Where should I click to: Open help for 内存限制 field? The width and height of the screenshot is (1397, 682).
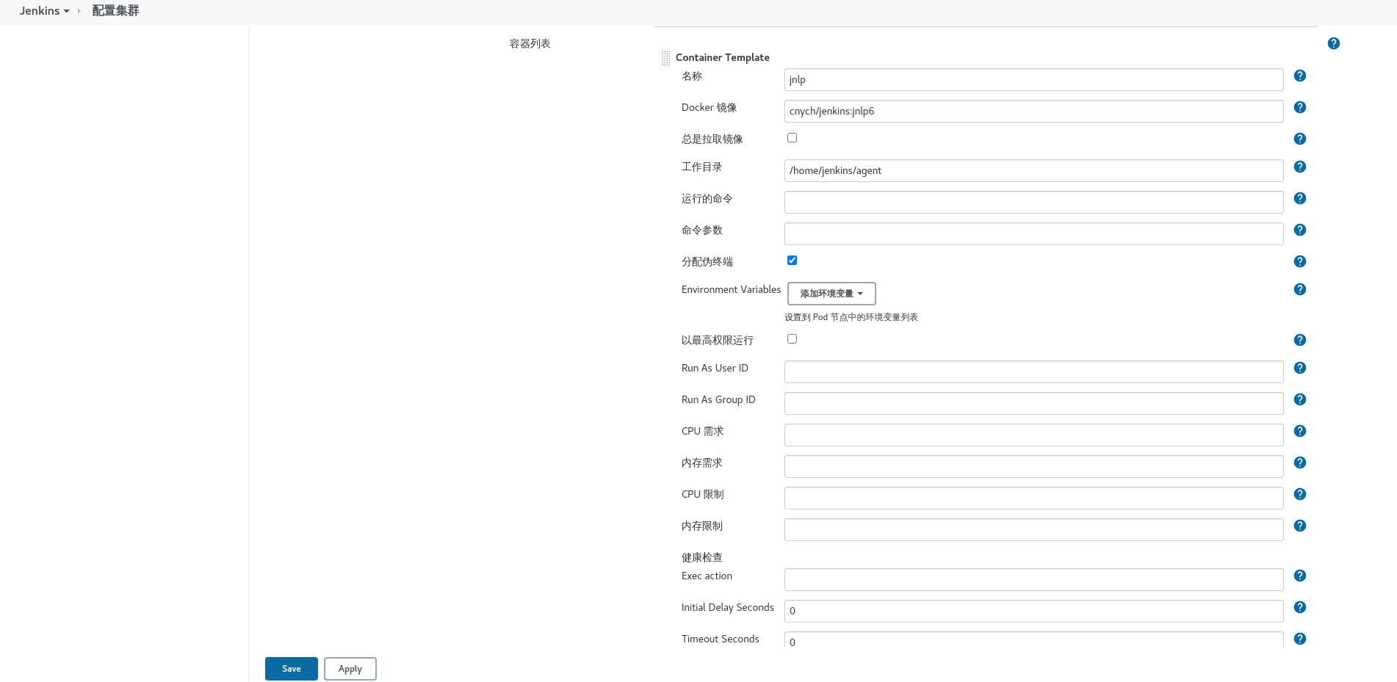tap(1299, 526)
